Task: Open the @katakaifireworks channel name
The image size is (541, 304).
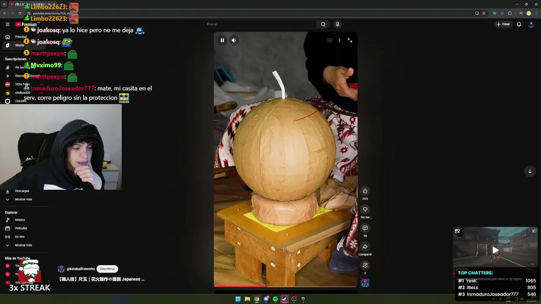Action: pyautogui.click(x=81, y=269)
